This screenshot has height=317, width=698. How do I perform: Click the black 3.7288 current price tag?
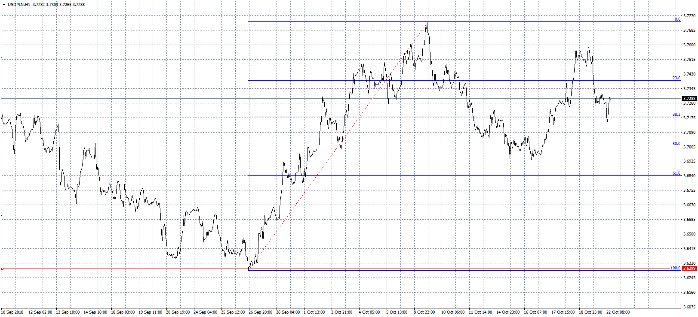coord(689,99)
